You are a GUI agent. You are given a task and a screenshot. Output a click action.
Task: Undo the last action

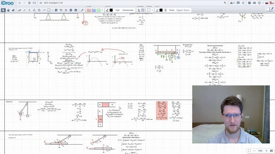point(20,3)
